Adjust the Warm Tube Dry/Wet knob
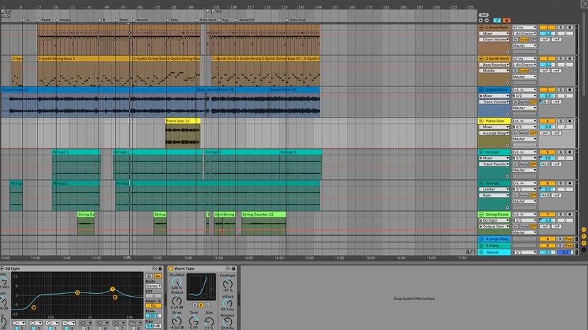 (177, 283)
